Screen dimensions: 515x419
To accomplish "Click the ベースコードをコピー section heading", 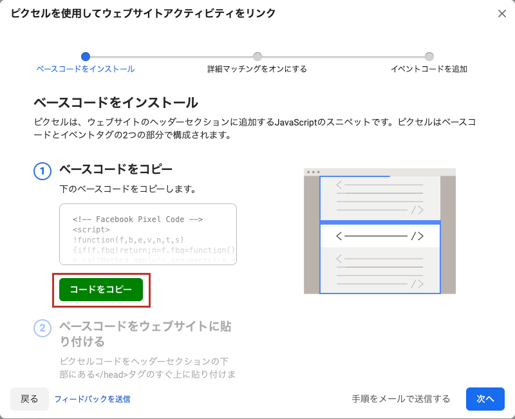I will (116, 170).
